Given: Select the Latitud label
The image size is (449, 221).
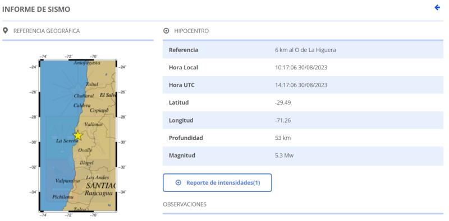Looking at the screenshot, I should (x=178, y=102).
